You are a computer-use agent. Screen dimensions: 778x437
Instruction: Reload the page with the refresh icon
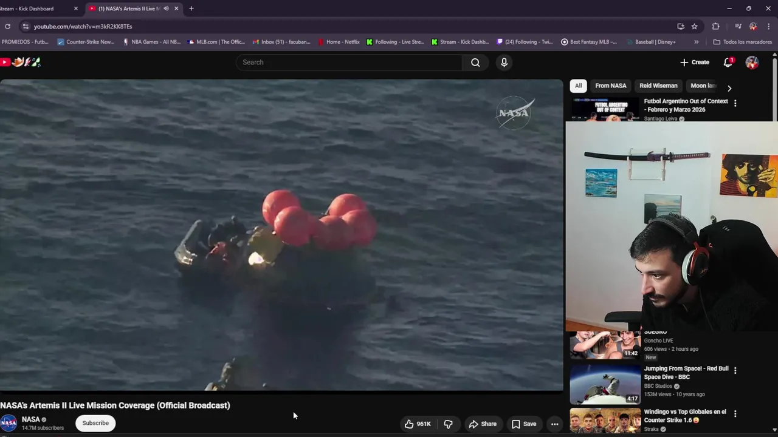[x=7, y=26]
